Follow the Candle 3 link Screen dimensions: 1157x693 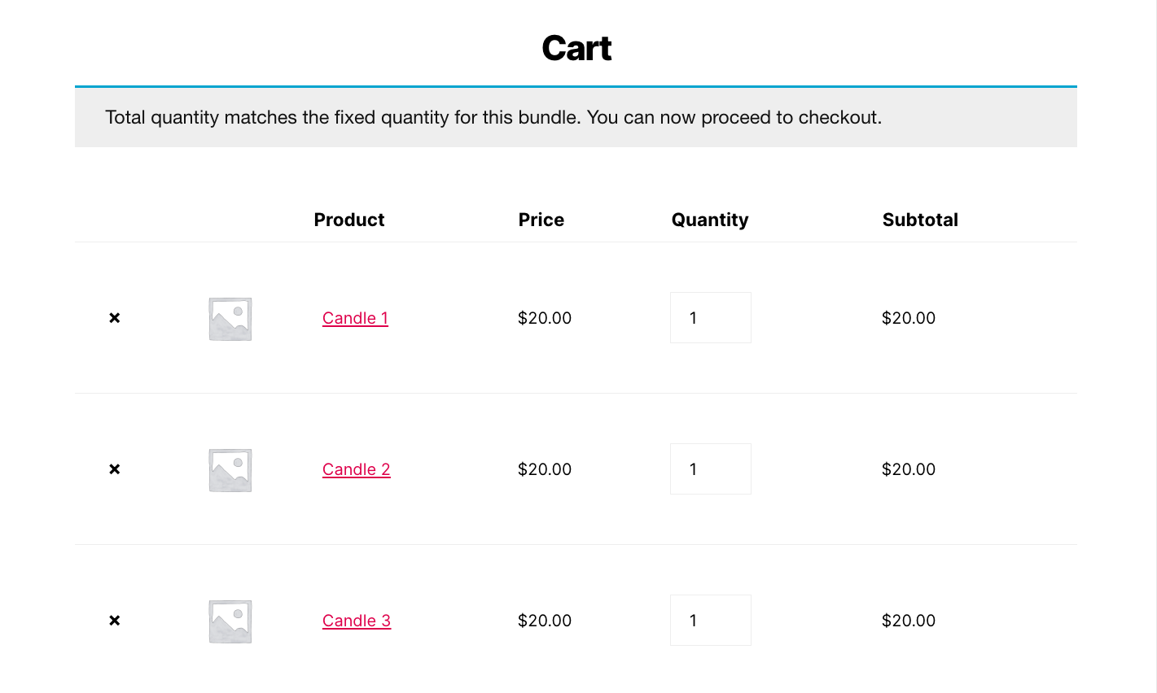(356, 621)
